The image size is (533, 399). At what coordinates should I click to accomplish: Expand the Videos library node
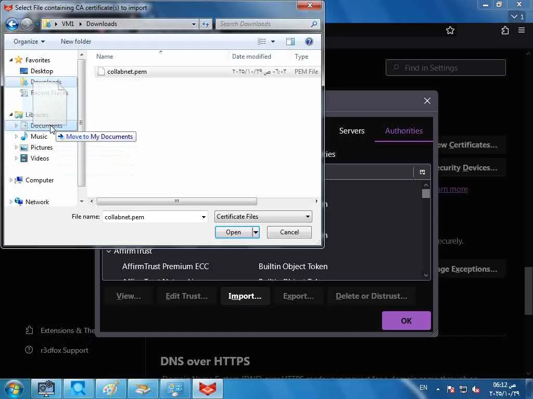[x=16, y=158]
